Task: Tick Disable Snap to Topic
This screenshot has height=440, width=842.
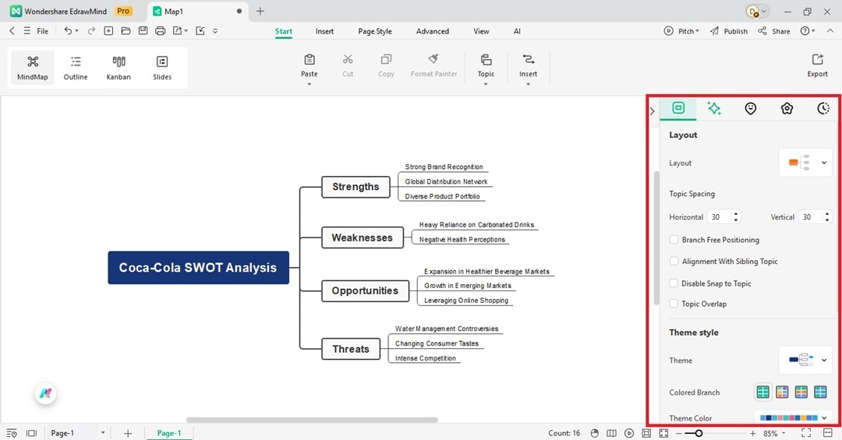Action: pyautogui.click(x=674, y=283)
